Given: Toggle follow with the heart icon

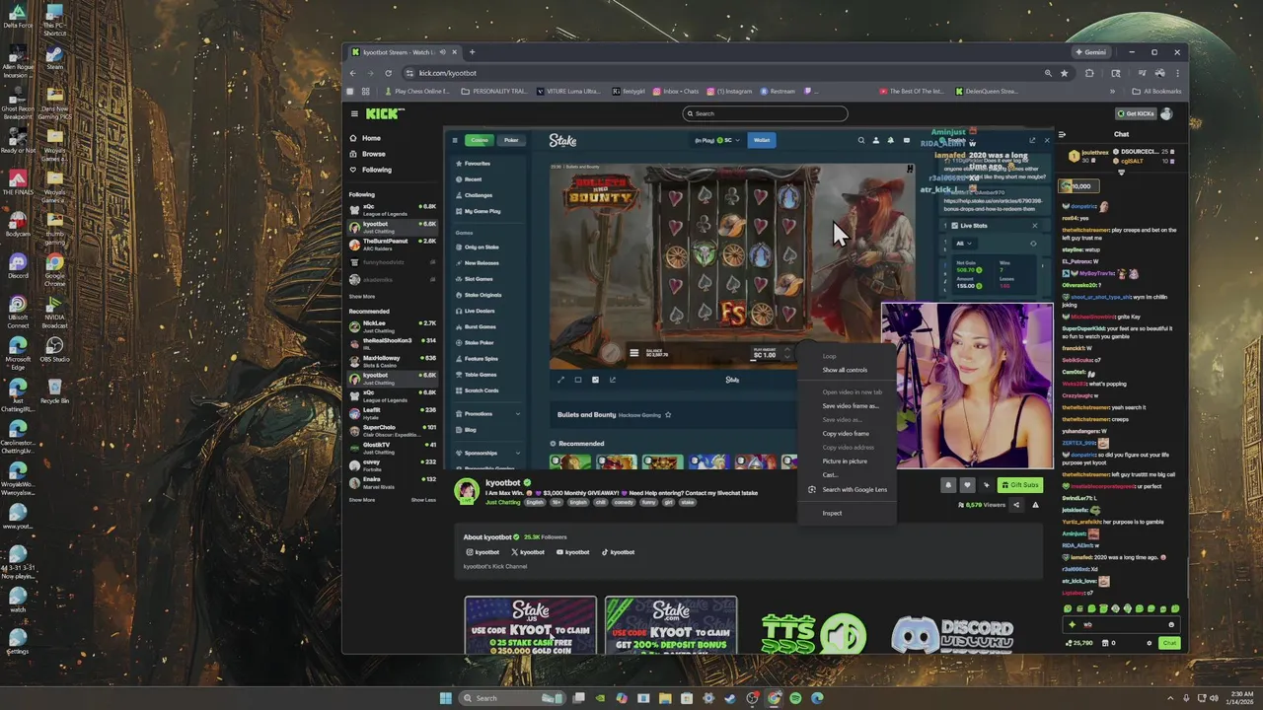Looking at the screenshot, I should [967, 484].
